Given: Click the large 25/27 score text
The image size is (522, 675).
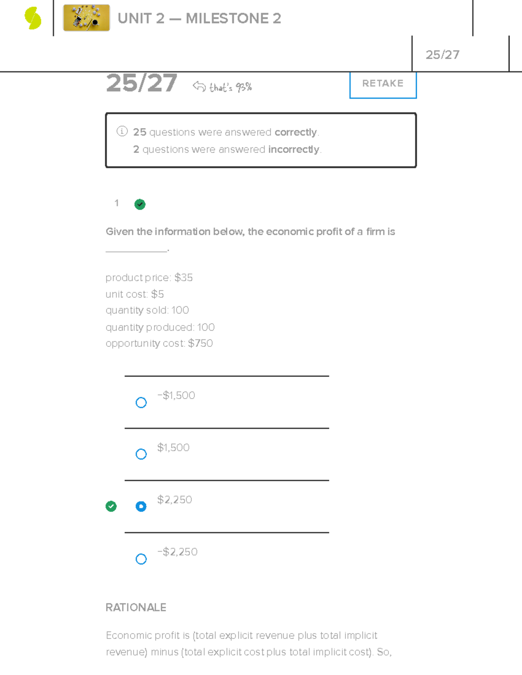Looking at the screenshot, I should click(x=141, y=83).
